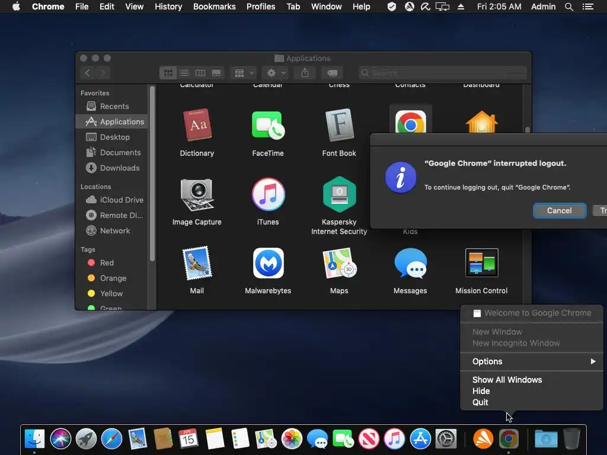Viewport: 607px width, 455px height.
Task: Open Photos from the Dock
Action: (x=292, y=439)
